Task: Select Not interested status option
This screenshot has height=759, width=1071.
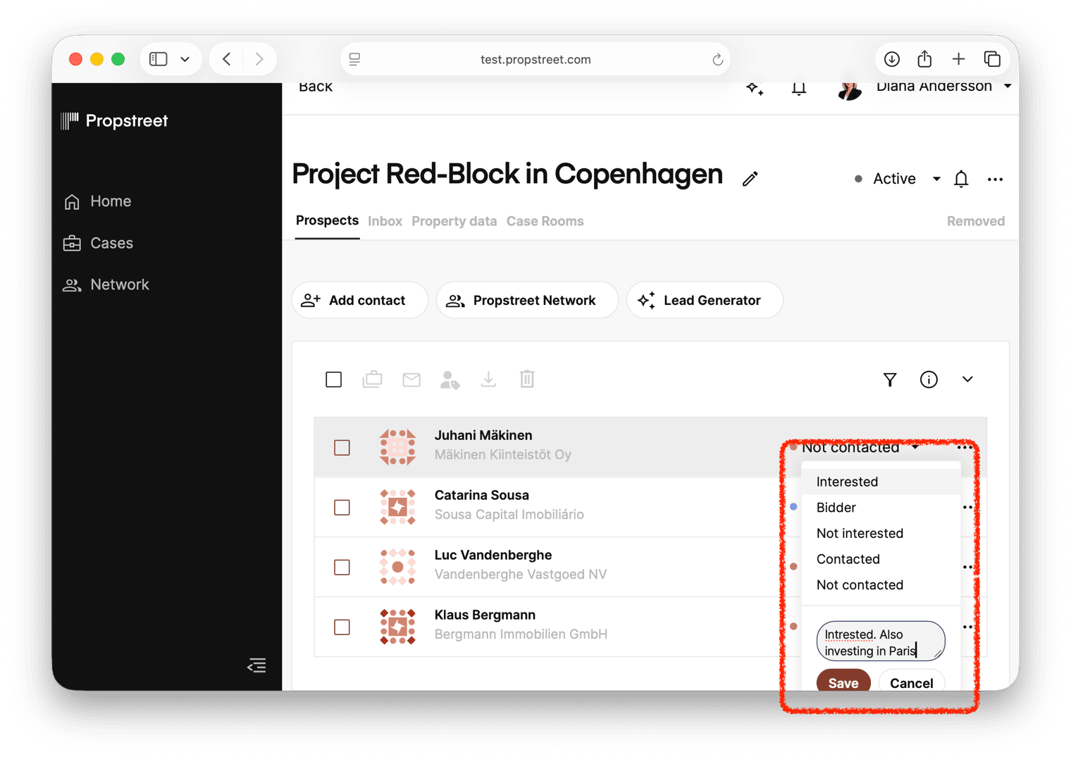Action: click(881, 533)
